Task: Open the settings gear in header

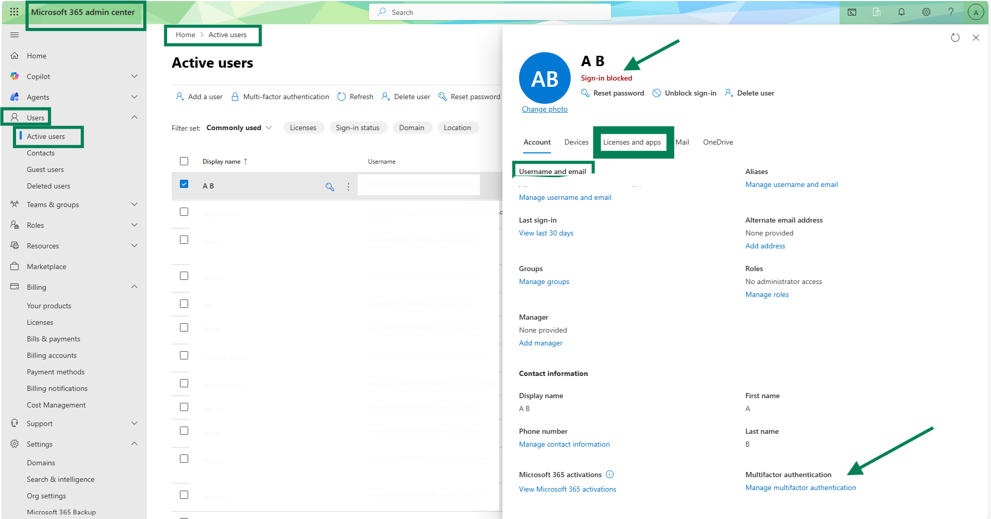Action: [926, 12]
